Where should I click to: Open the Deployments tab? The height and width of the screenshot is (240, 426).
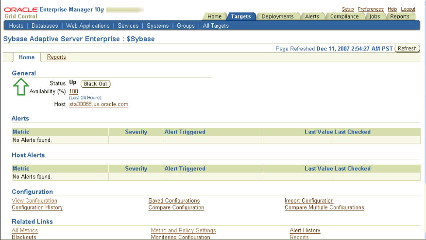click(277, 17)
